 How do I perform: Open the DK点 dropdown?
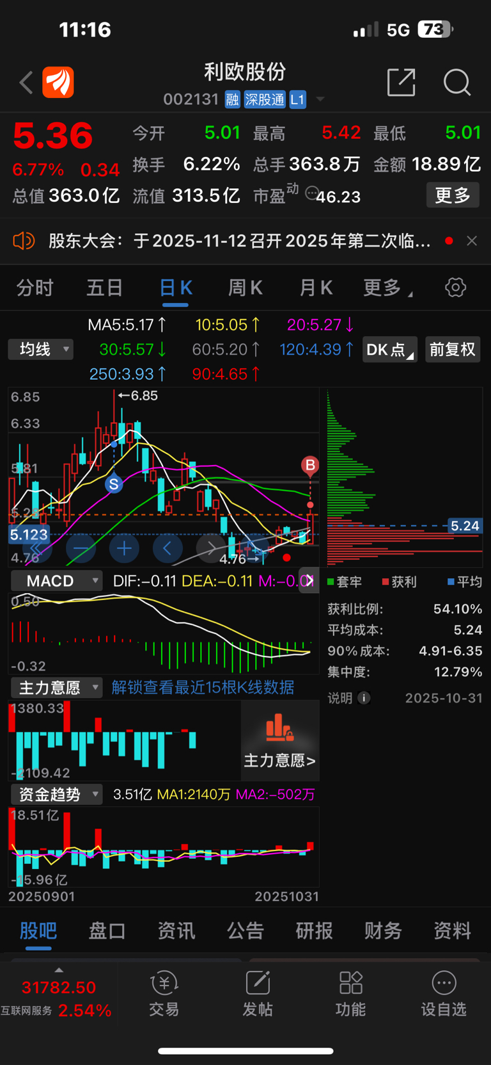tap(390, 350)
